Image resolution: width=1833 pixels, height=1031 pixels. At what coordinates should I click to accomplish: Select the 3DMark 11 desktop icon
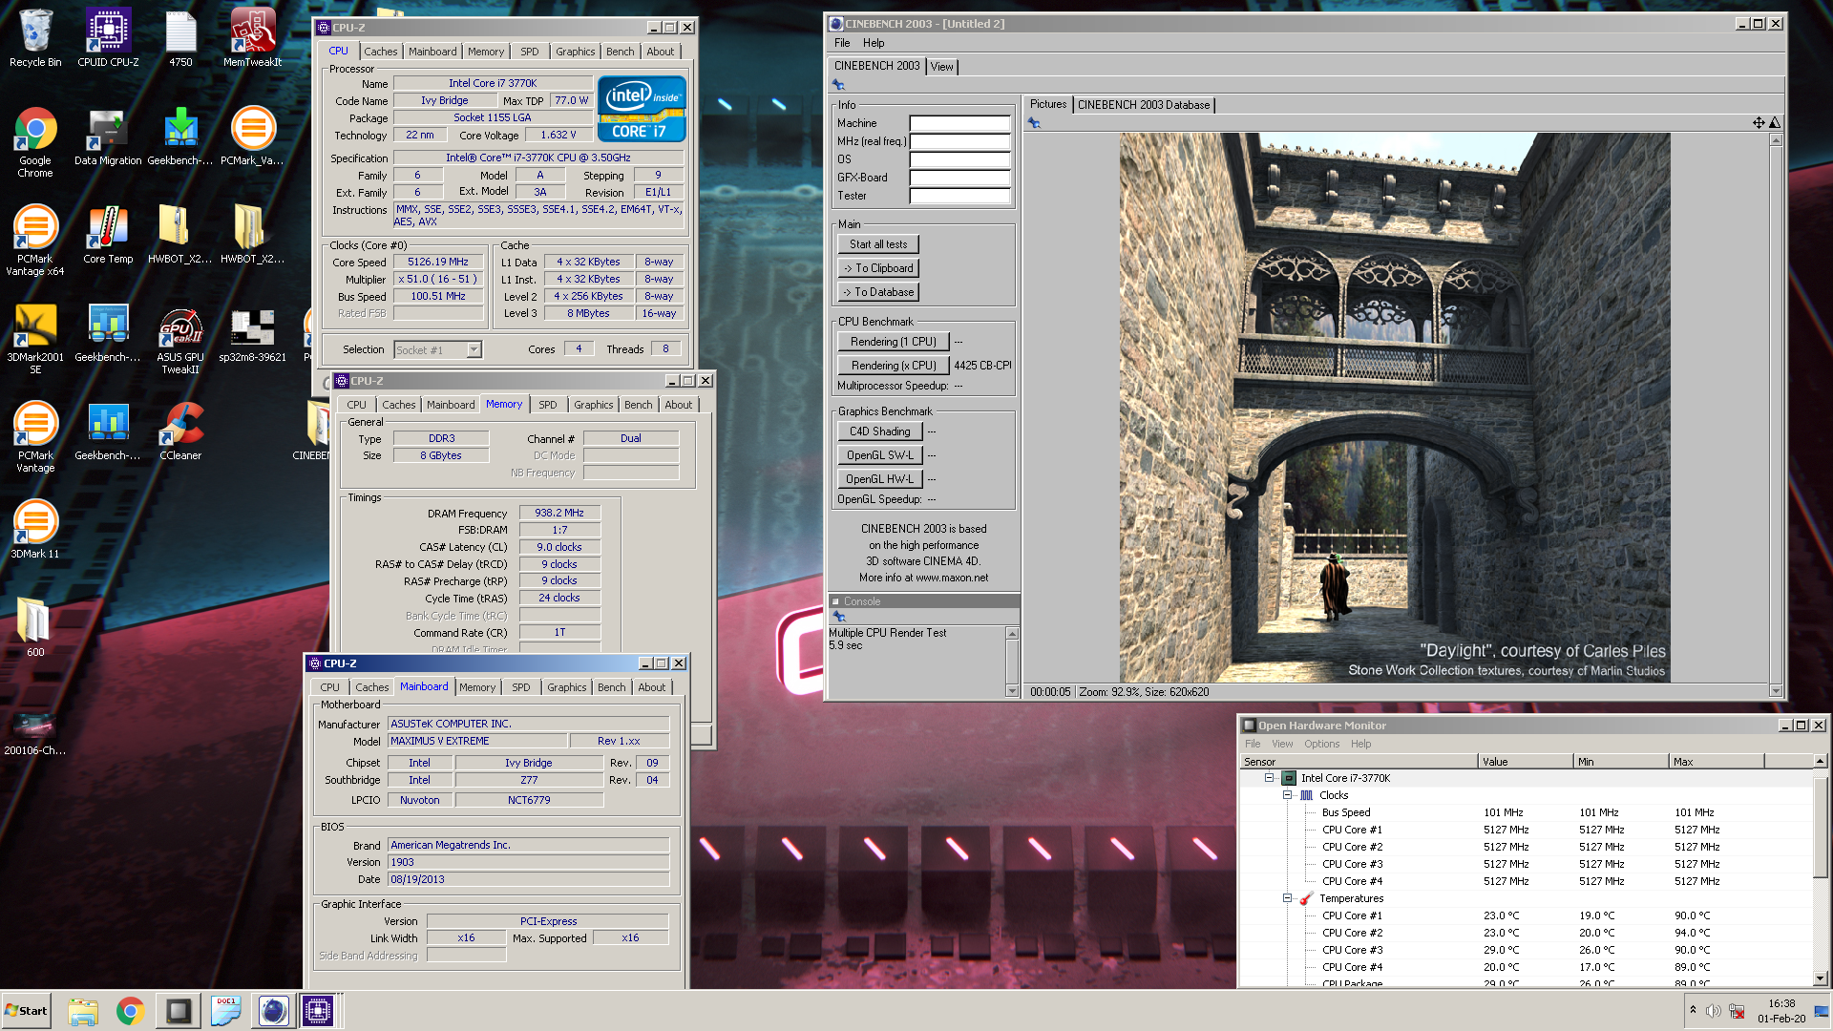[x=35, y=530]
